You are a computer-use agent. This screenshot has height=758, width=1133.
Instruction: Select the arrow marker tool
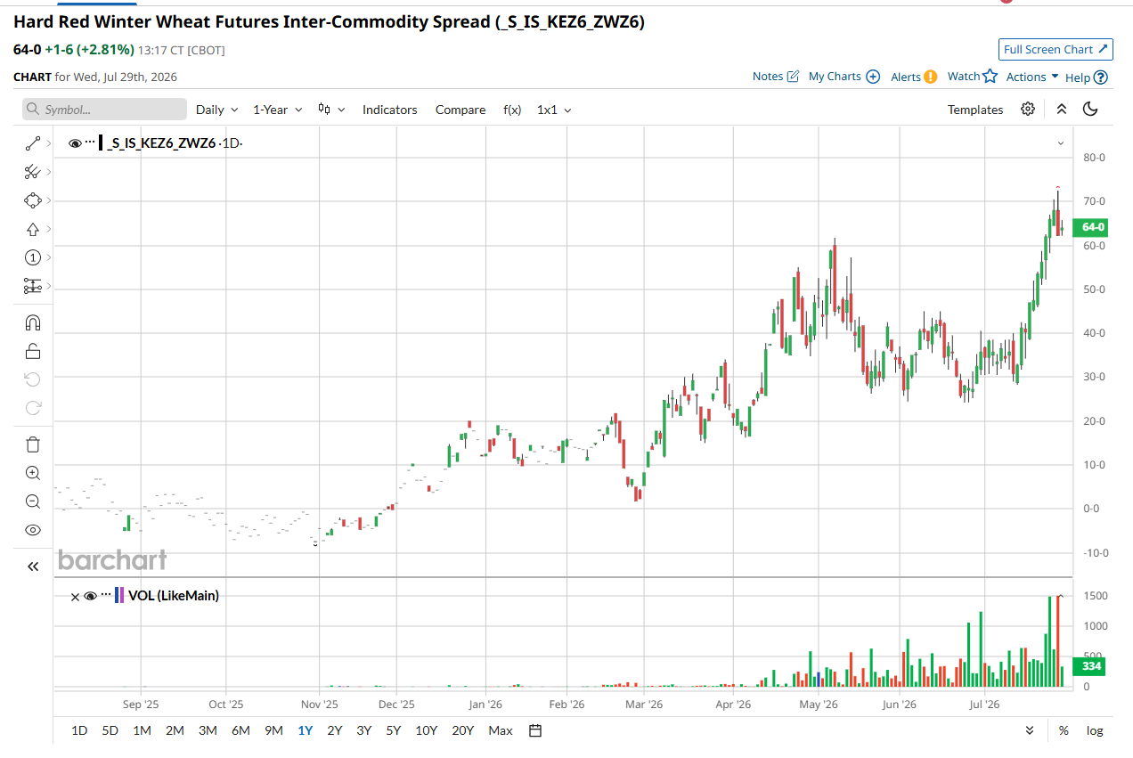(x=33, y=229)
